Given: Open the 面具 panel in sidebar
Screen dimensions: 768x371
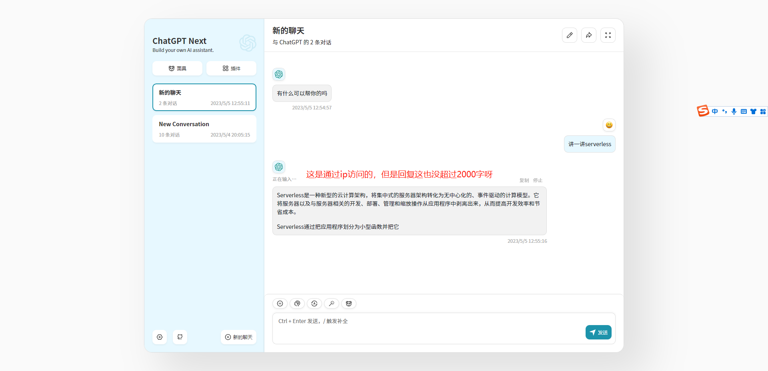Looking at the screenshot, I should coord(177,68).
